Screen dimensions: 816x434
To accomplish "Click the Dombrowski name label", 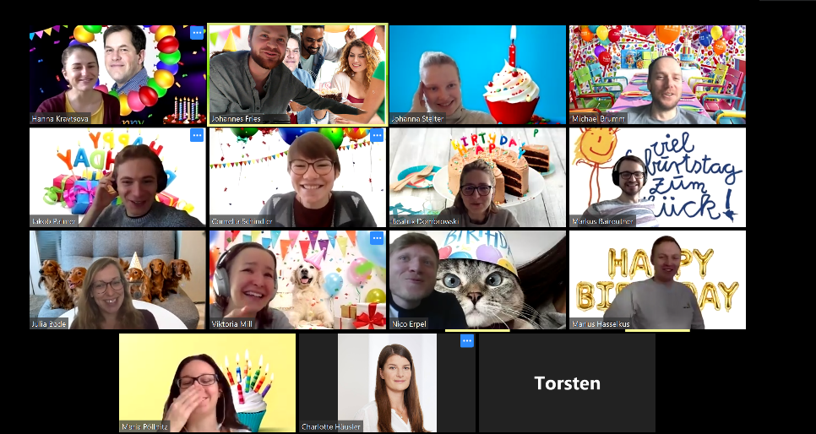I will 427,221.
